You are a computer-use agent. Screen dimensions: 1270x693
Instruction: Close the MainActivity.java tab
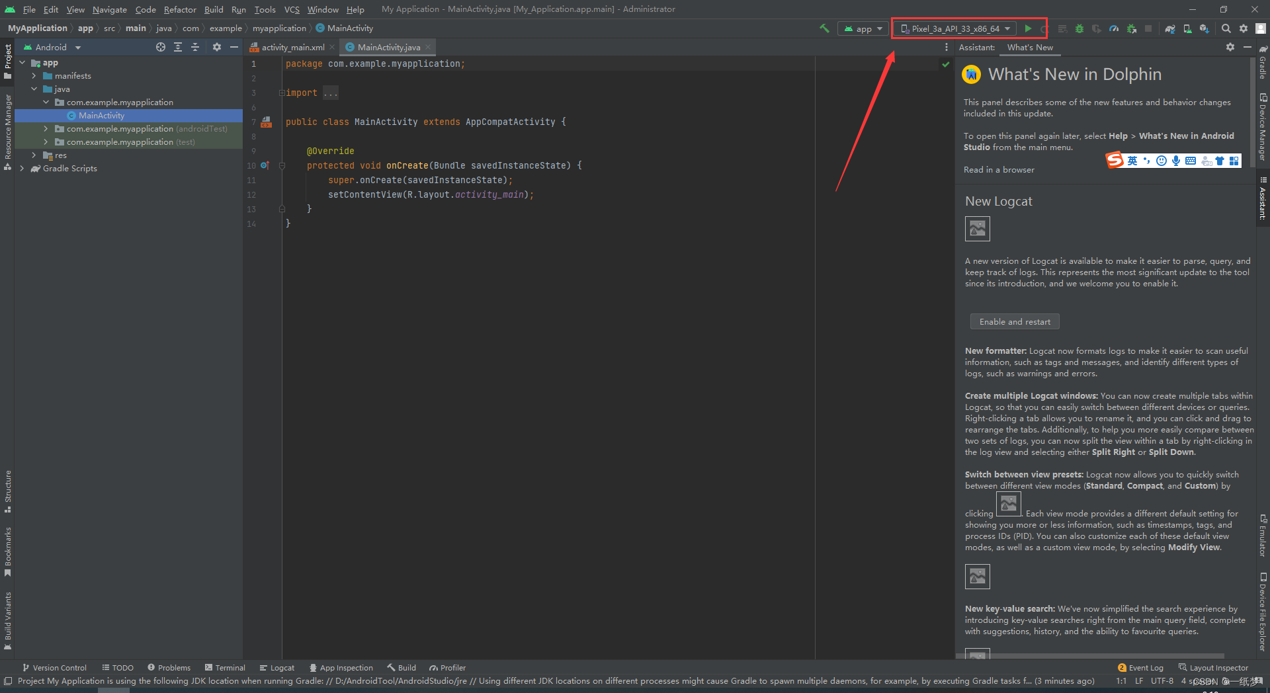pos(428,47)
